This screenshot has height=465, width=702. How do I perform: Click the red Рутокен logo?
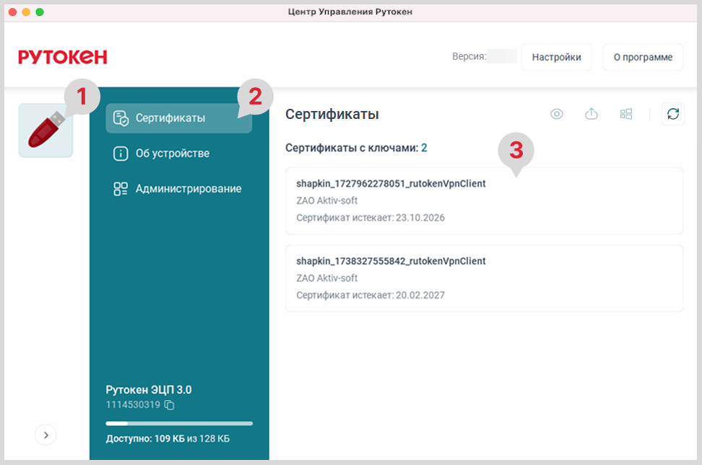[x=63, y=57]
